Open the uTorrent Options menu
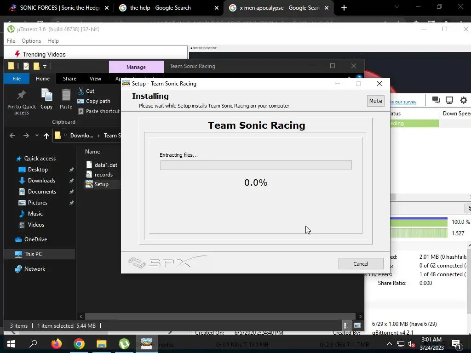The height and width of the screenshot is (353, 471). click(x=31, y=41)
